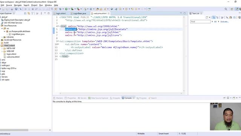
Task: Click the Open Web Browser globe icon
Action: coord(111,9)
